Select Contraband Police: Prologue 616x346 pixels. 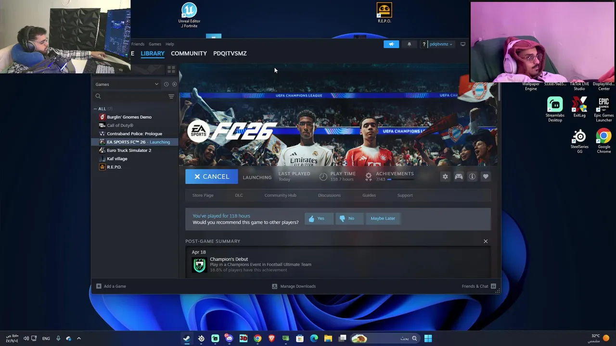135,134
